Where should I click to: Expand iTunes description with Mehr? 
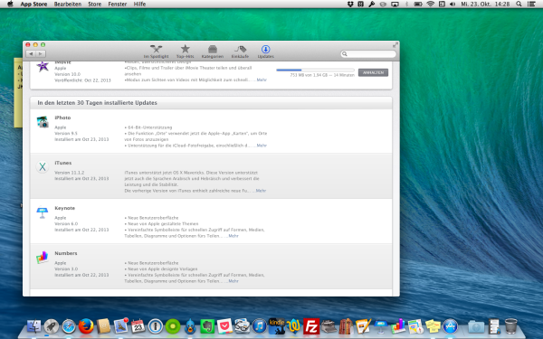click(261, 191)
